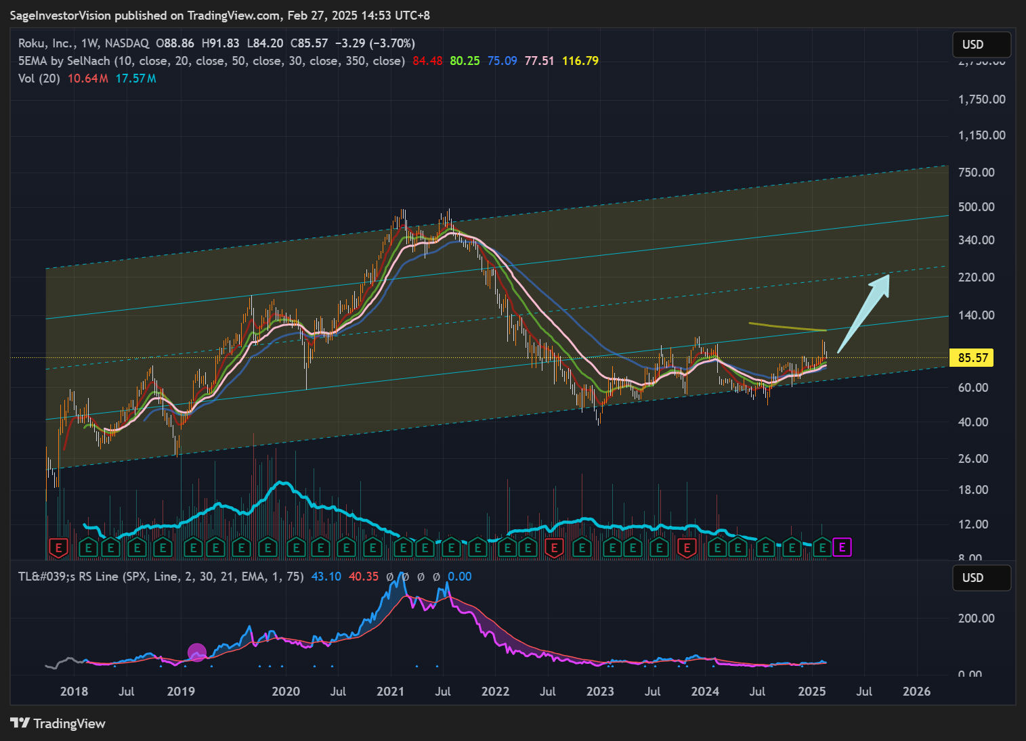Click the Jul label between 2025 and 2026

pos(864,692)
